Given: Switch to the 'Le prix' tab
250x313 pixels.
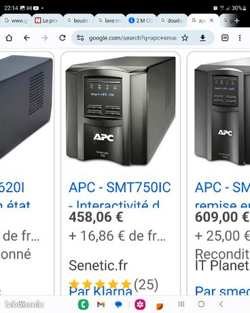Looking at the screenshot, I should click(47, 20).
